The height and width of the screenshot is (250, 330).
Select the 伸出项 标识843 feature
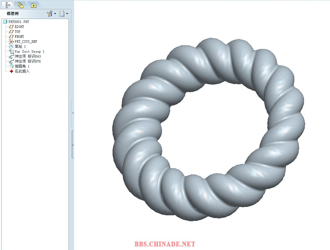coord(28,56)
